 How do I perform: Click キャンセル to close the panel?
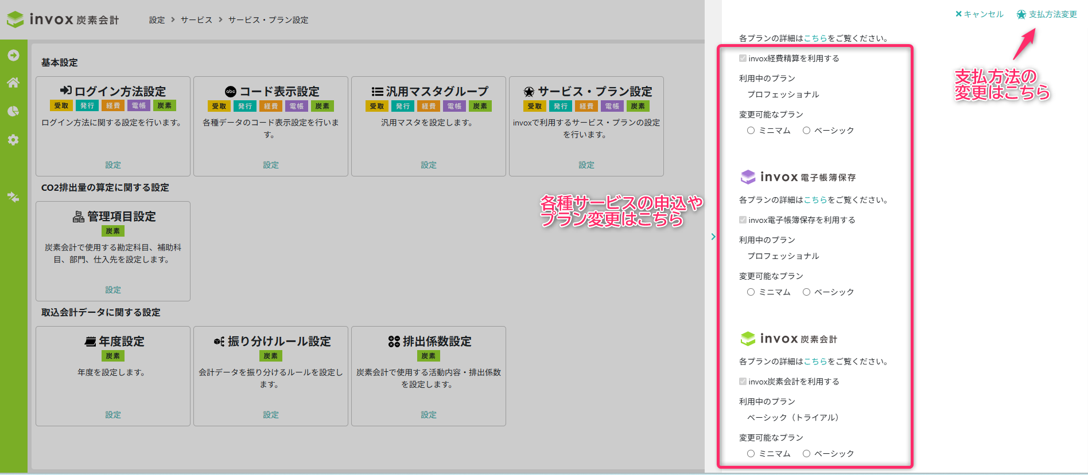point(984,14)
